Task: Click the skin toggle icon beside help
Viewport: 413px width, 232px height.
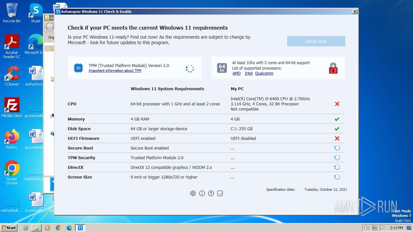Action: [x=220, y=193]
